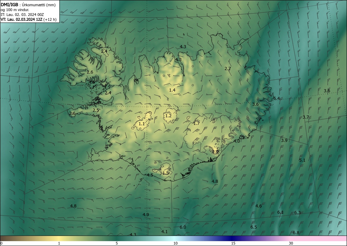Click the 6.0 value south of Iceland
The width and height of the screenshot is (347, 246).
click(x=183, y=227)
